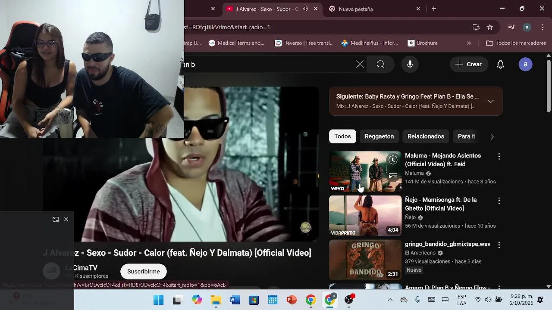This screenshot has width=552, height=310.
Task: Install the app from the address bar
Action: 476,27
